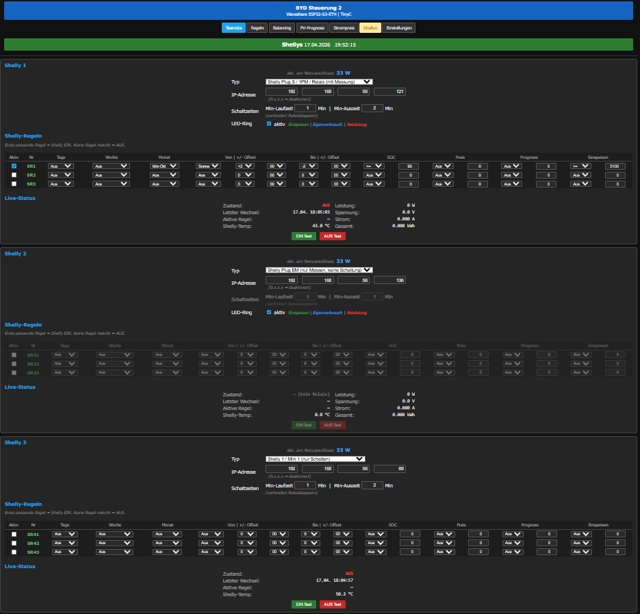Click the EIN Test button for Shelly 3
The width and height of the screenshot is (640, 614).
pyautogui.click(x=304, y=604)
